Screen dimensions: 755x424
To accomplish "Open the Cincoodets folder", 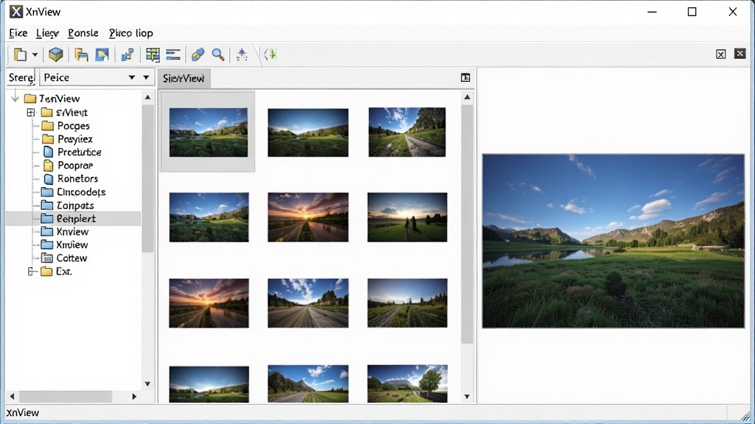I will (x=81, y=192).
